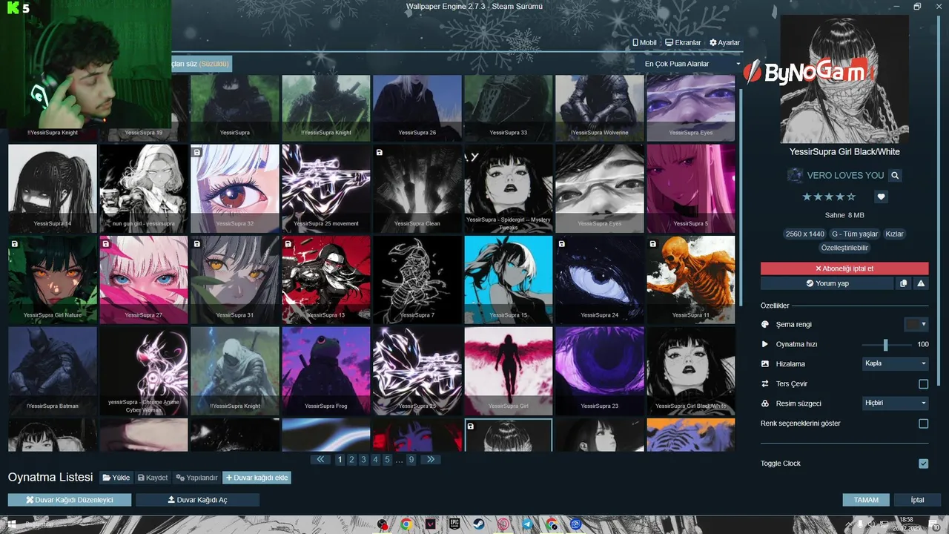Image resolution: width=949 pixels, height=534 pixels.
Task: Go to page 5 of results
Action: (x=387, y=460)
